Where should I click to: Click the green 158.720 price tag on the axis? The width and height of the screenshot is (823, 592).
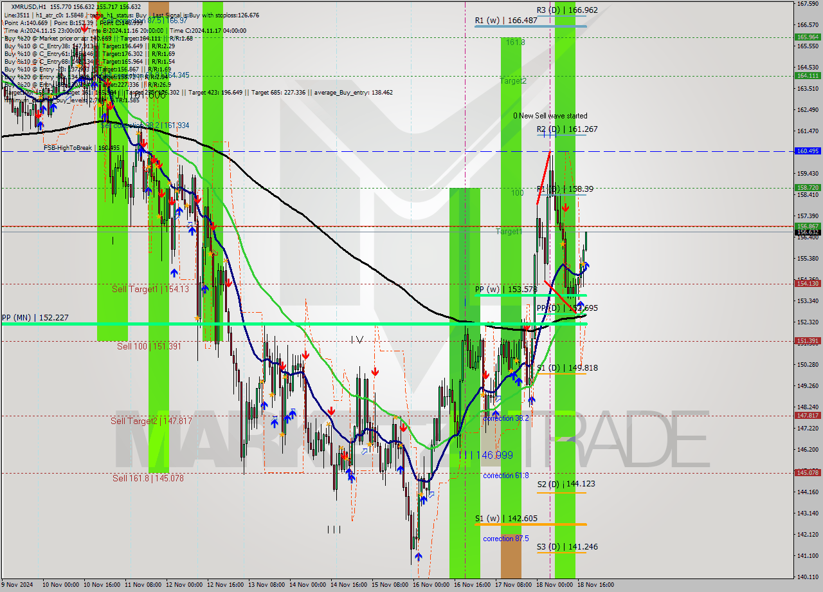coord(808,188)
